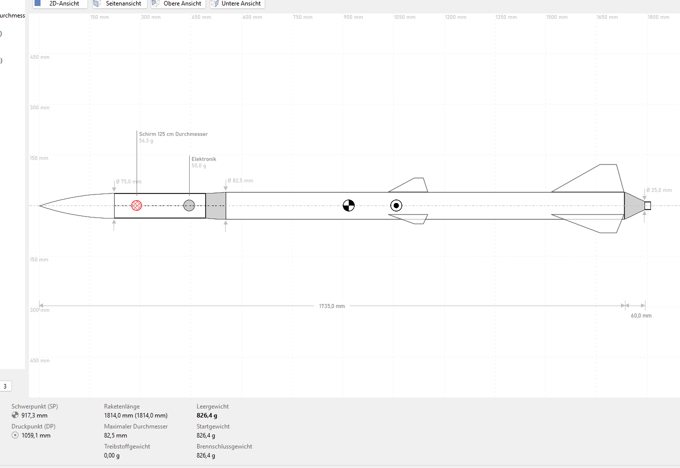
Task: Click the center of gravity symbol on rocket
Action: 349,205
